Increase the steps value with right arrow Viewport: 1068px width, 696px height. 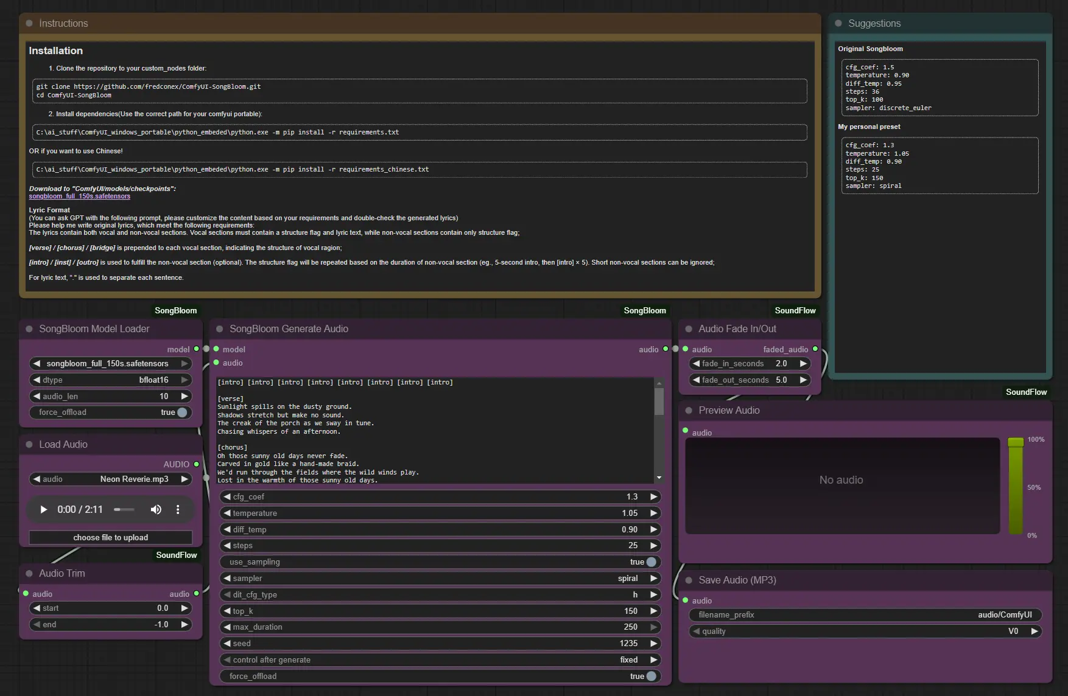(x=654, y=546)
